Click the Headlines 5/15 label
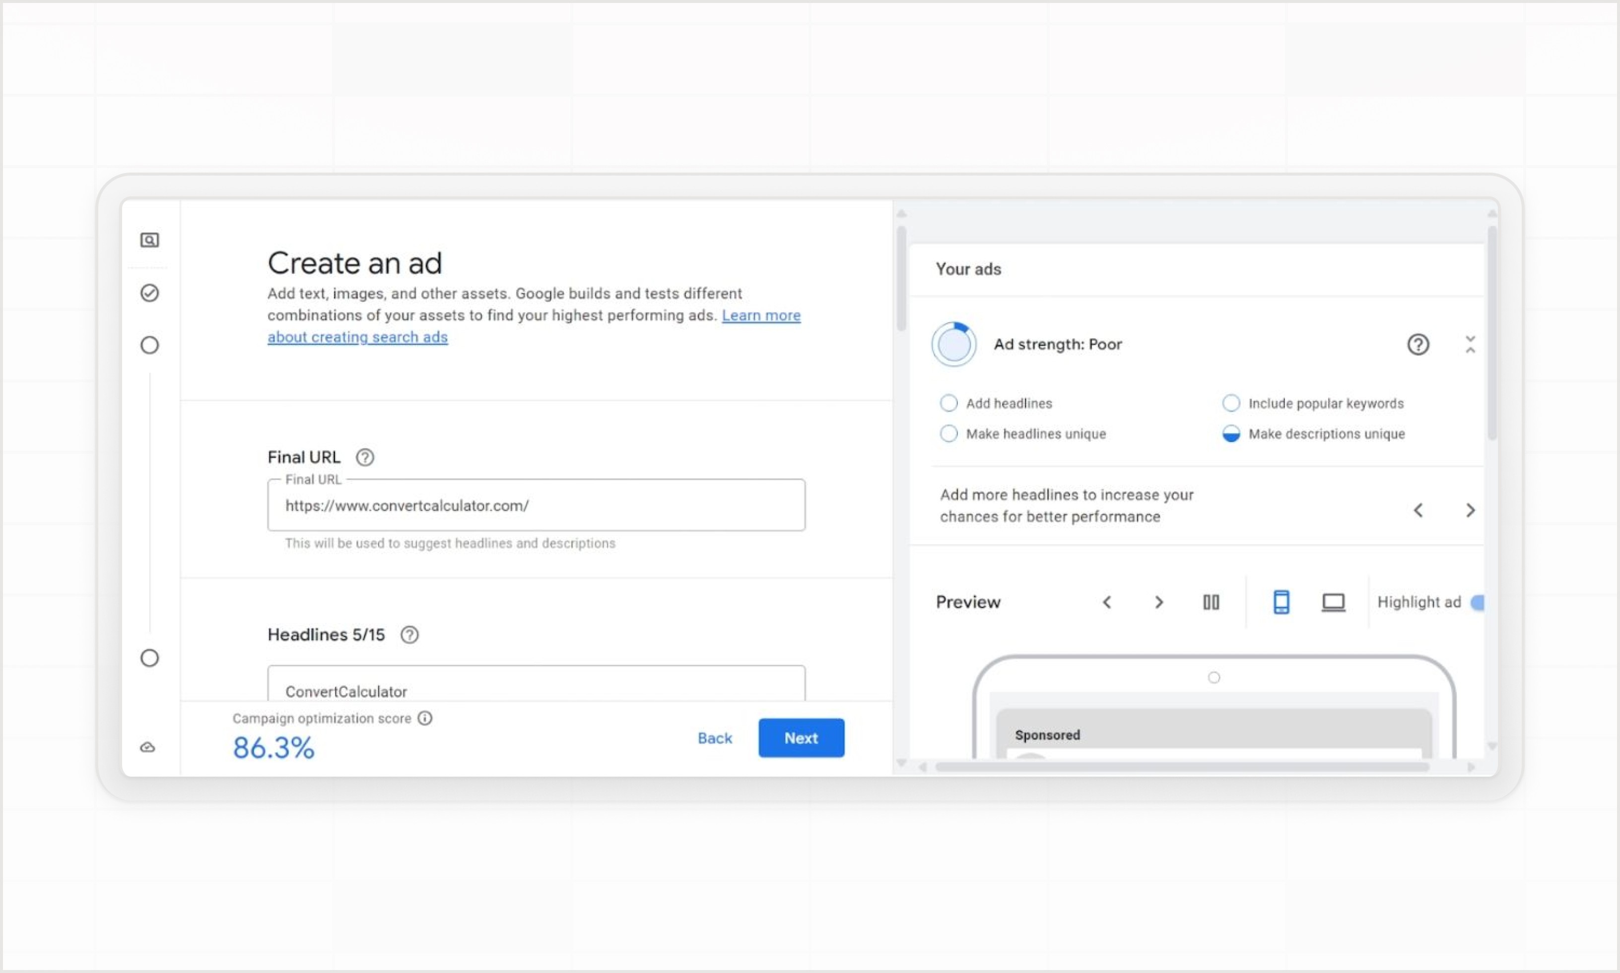 click(x=326, y=635)
